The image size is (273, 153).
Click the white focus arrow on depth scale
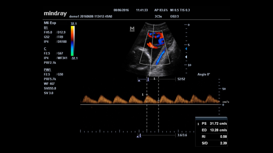coord(186,57)
